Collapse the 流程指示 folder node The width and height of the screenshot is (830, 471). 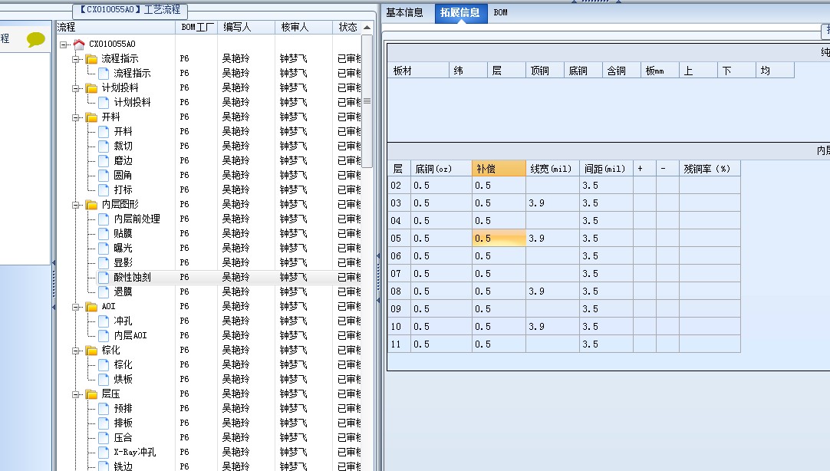click(76, 59)
